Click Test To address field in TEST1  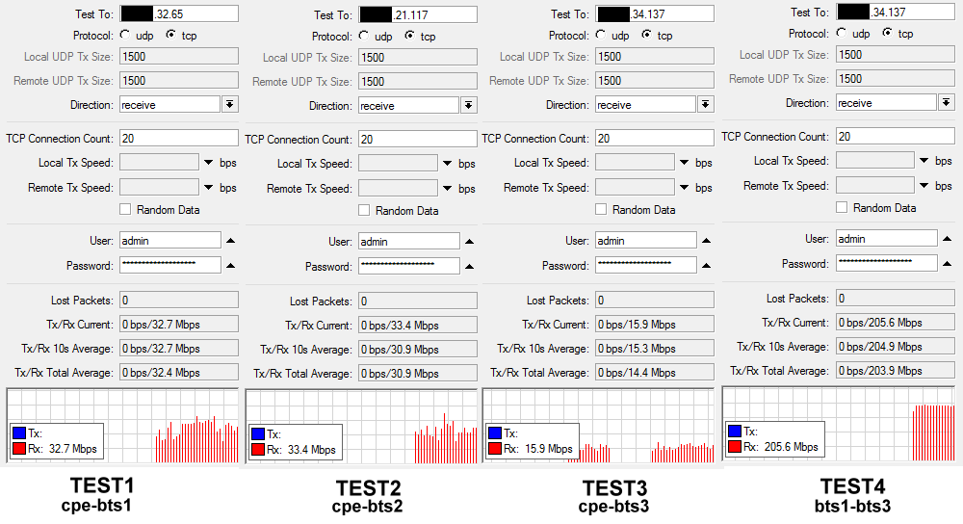click(179, 13)
